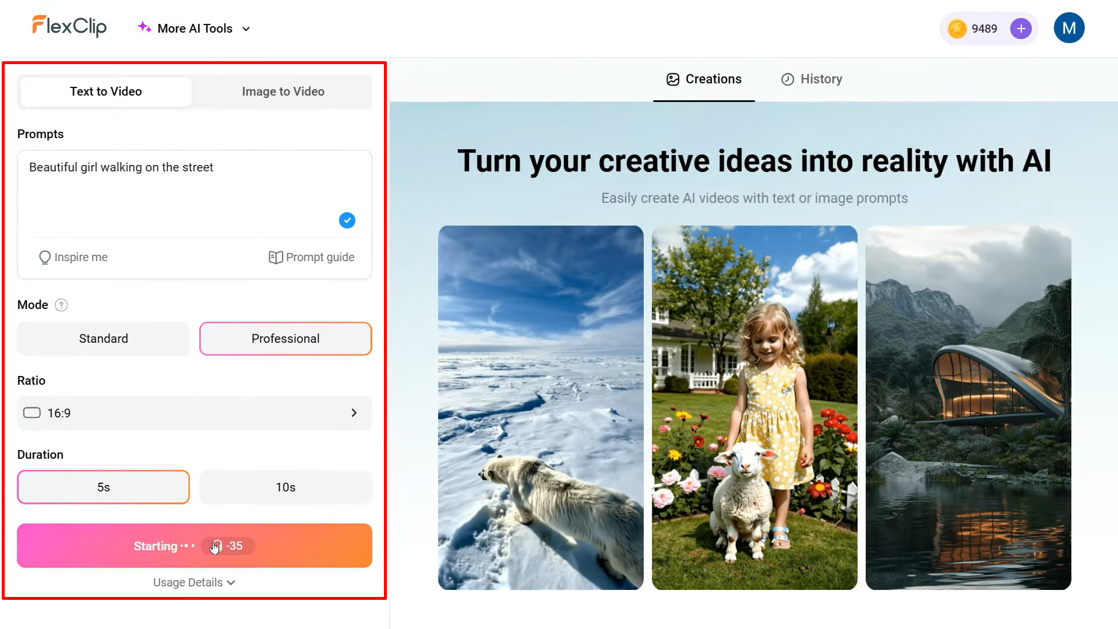Click the plus icon to add credits
The width and height of the screenshot is (1118, 629).
tap(1021, 28)
